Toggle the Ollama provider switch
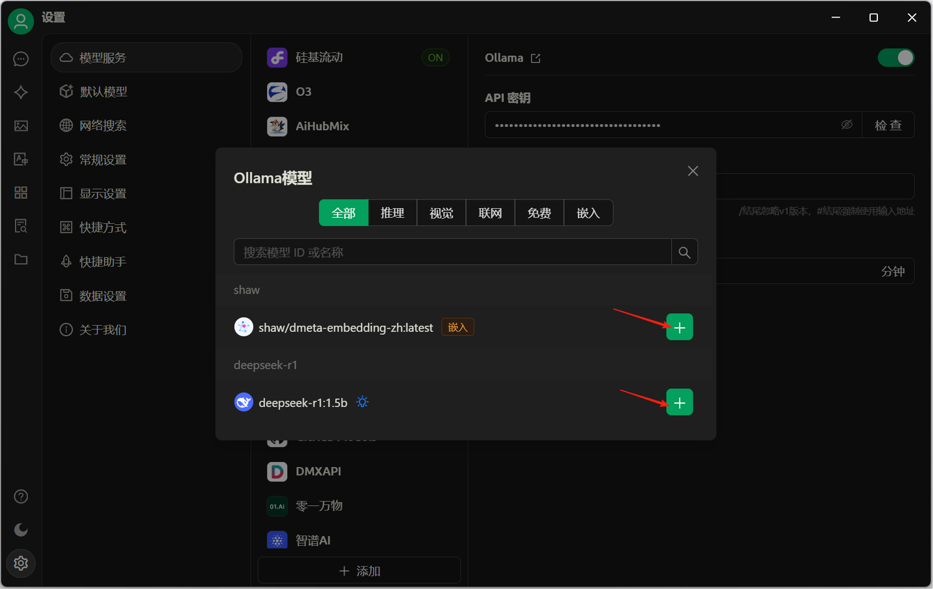 (x=896, y=58)
